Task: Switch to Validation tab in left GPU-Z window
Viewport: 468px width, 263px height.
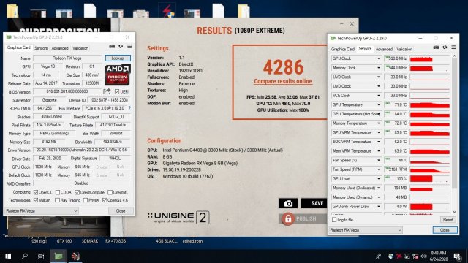Action: pyautogui.click(x=80, y=48)
